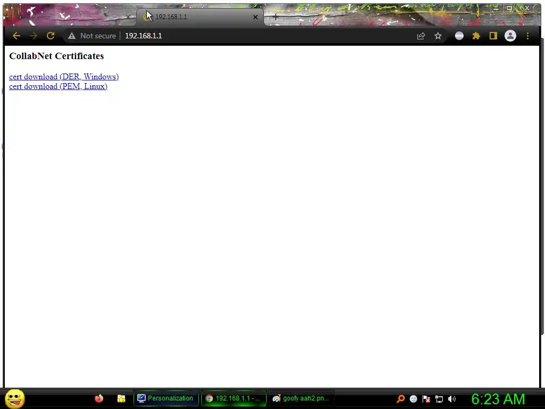Open the volume speaker tray icon
The height and width of the screenshot is (409, 545).
452,398
